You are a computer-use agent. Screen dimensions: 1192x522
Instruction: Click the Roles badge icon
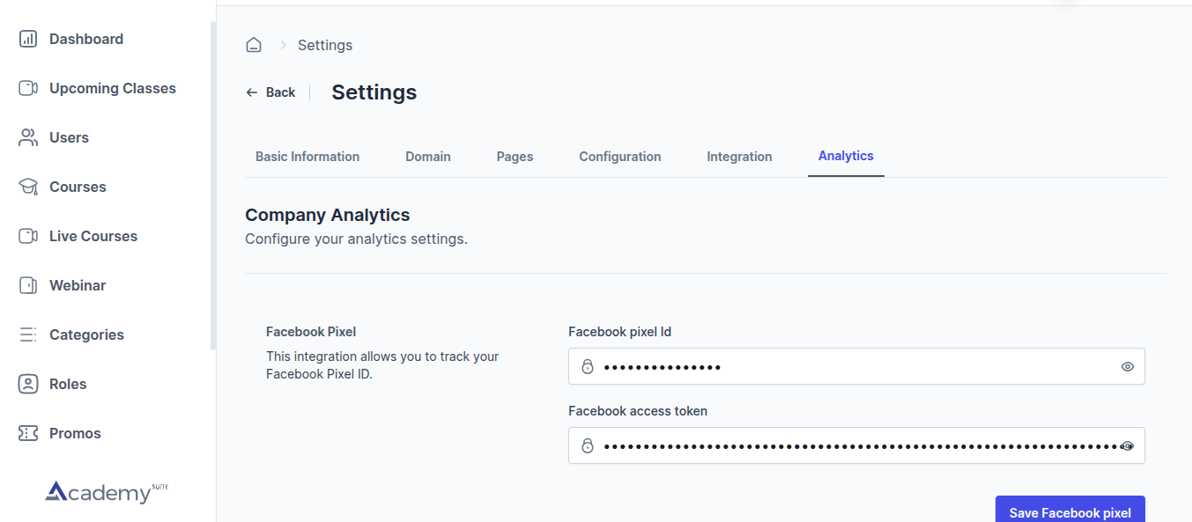(28, 384)
